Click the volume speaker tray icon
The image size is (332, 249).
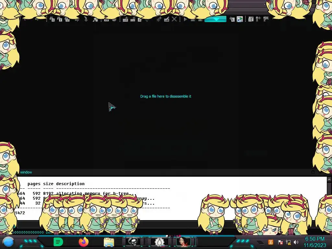[296, 242]
